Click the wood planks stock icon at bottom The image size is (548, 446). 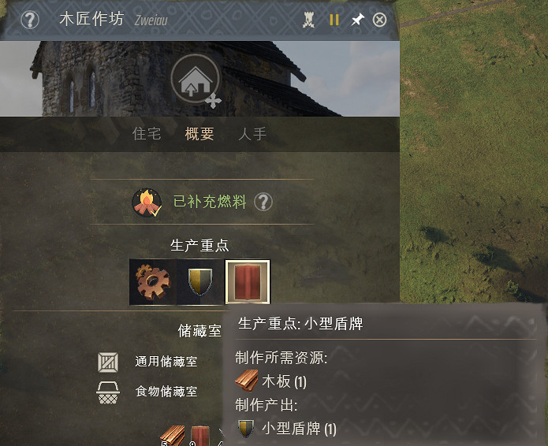tap(173, 436)
